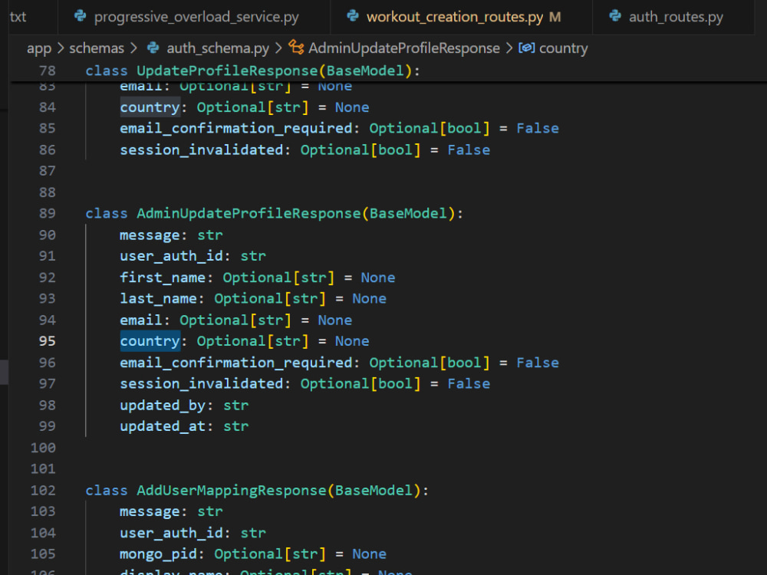Click None value on line 92
The width and height of the screenshot is (767, 575).
coord(378,278)
